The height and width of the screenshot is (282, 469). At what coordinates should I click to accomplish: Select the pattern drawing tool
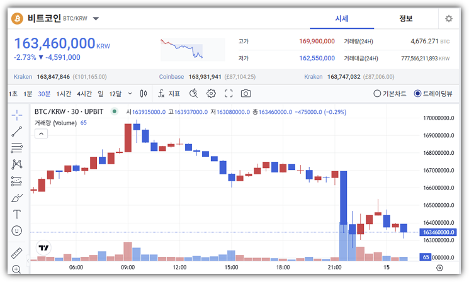[17, 164]
